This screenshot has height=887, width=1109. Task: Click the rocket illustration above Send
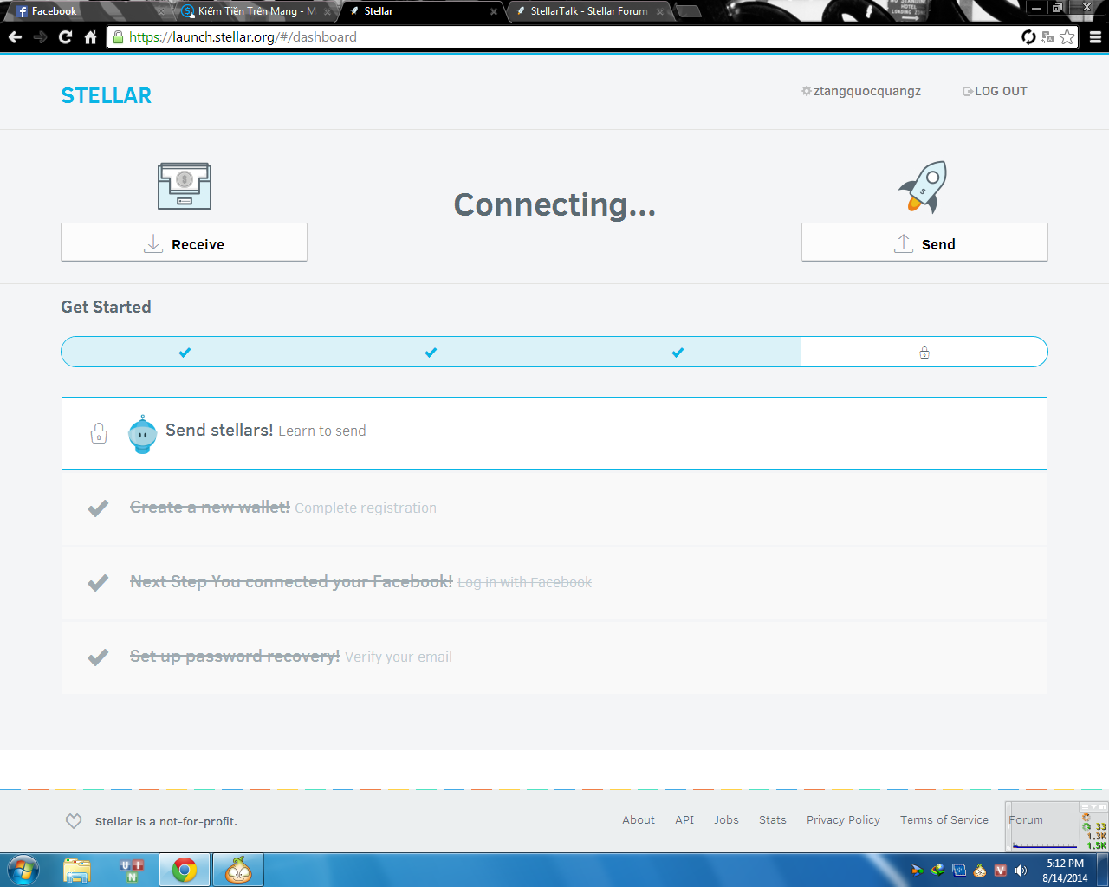pyautogui.click(x=924, y=186)
